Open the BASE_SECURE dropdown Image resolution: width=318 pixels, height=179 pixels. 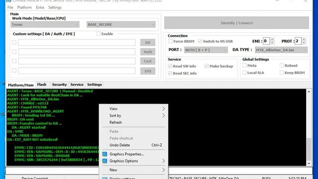click(121, 24)
